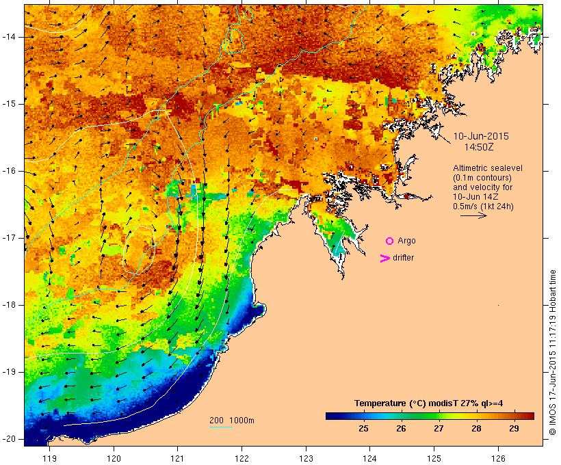Viewport: 561px width, 465px height.
Task: Click latitude axis label '-20'
Action: pyautogui.click(x=9, y=439)
